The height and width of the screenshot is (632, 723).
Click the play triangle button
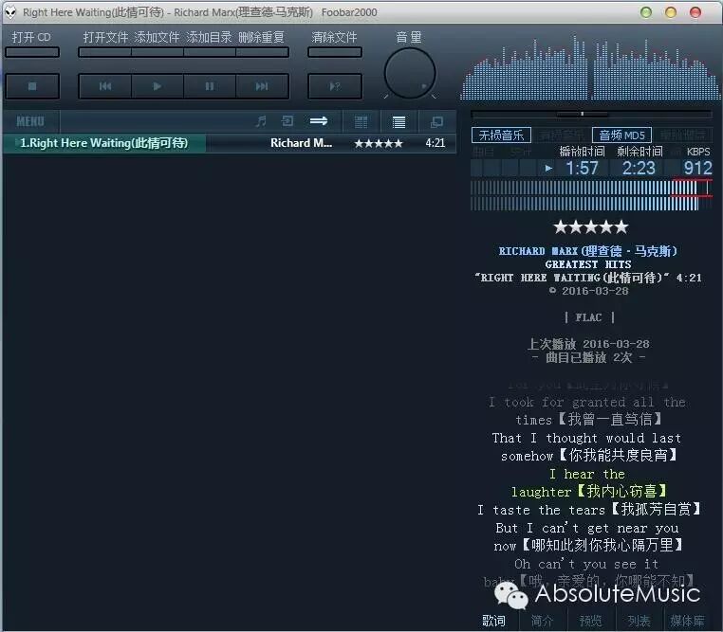[158, 86]
